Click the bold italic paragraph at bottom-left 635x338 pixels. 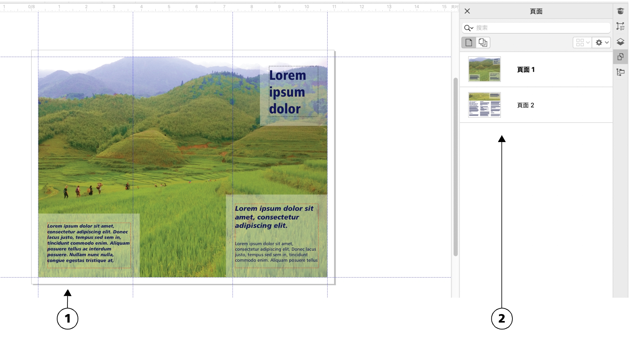click(x=88, y=243)
